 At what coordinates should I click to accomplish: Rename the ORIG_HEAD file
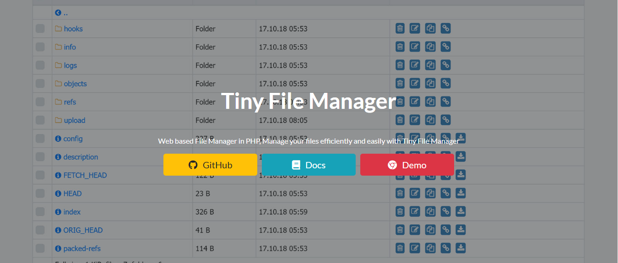[x=415, y=230]
